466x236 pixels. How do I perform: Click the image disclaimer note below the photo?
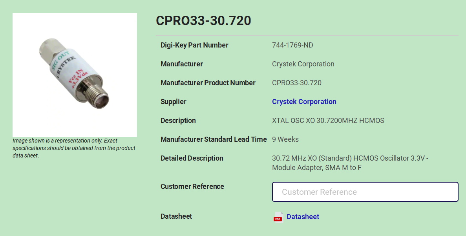tap(74, 148)
